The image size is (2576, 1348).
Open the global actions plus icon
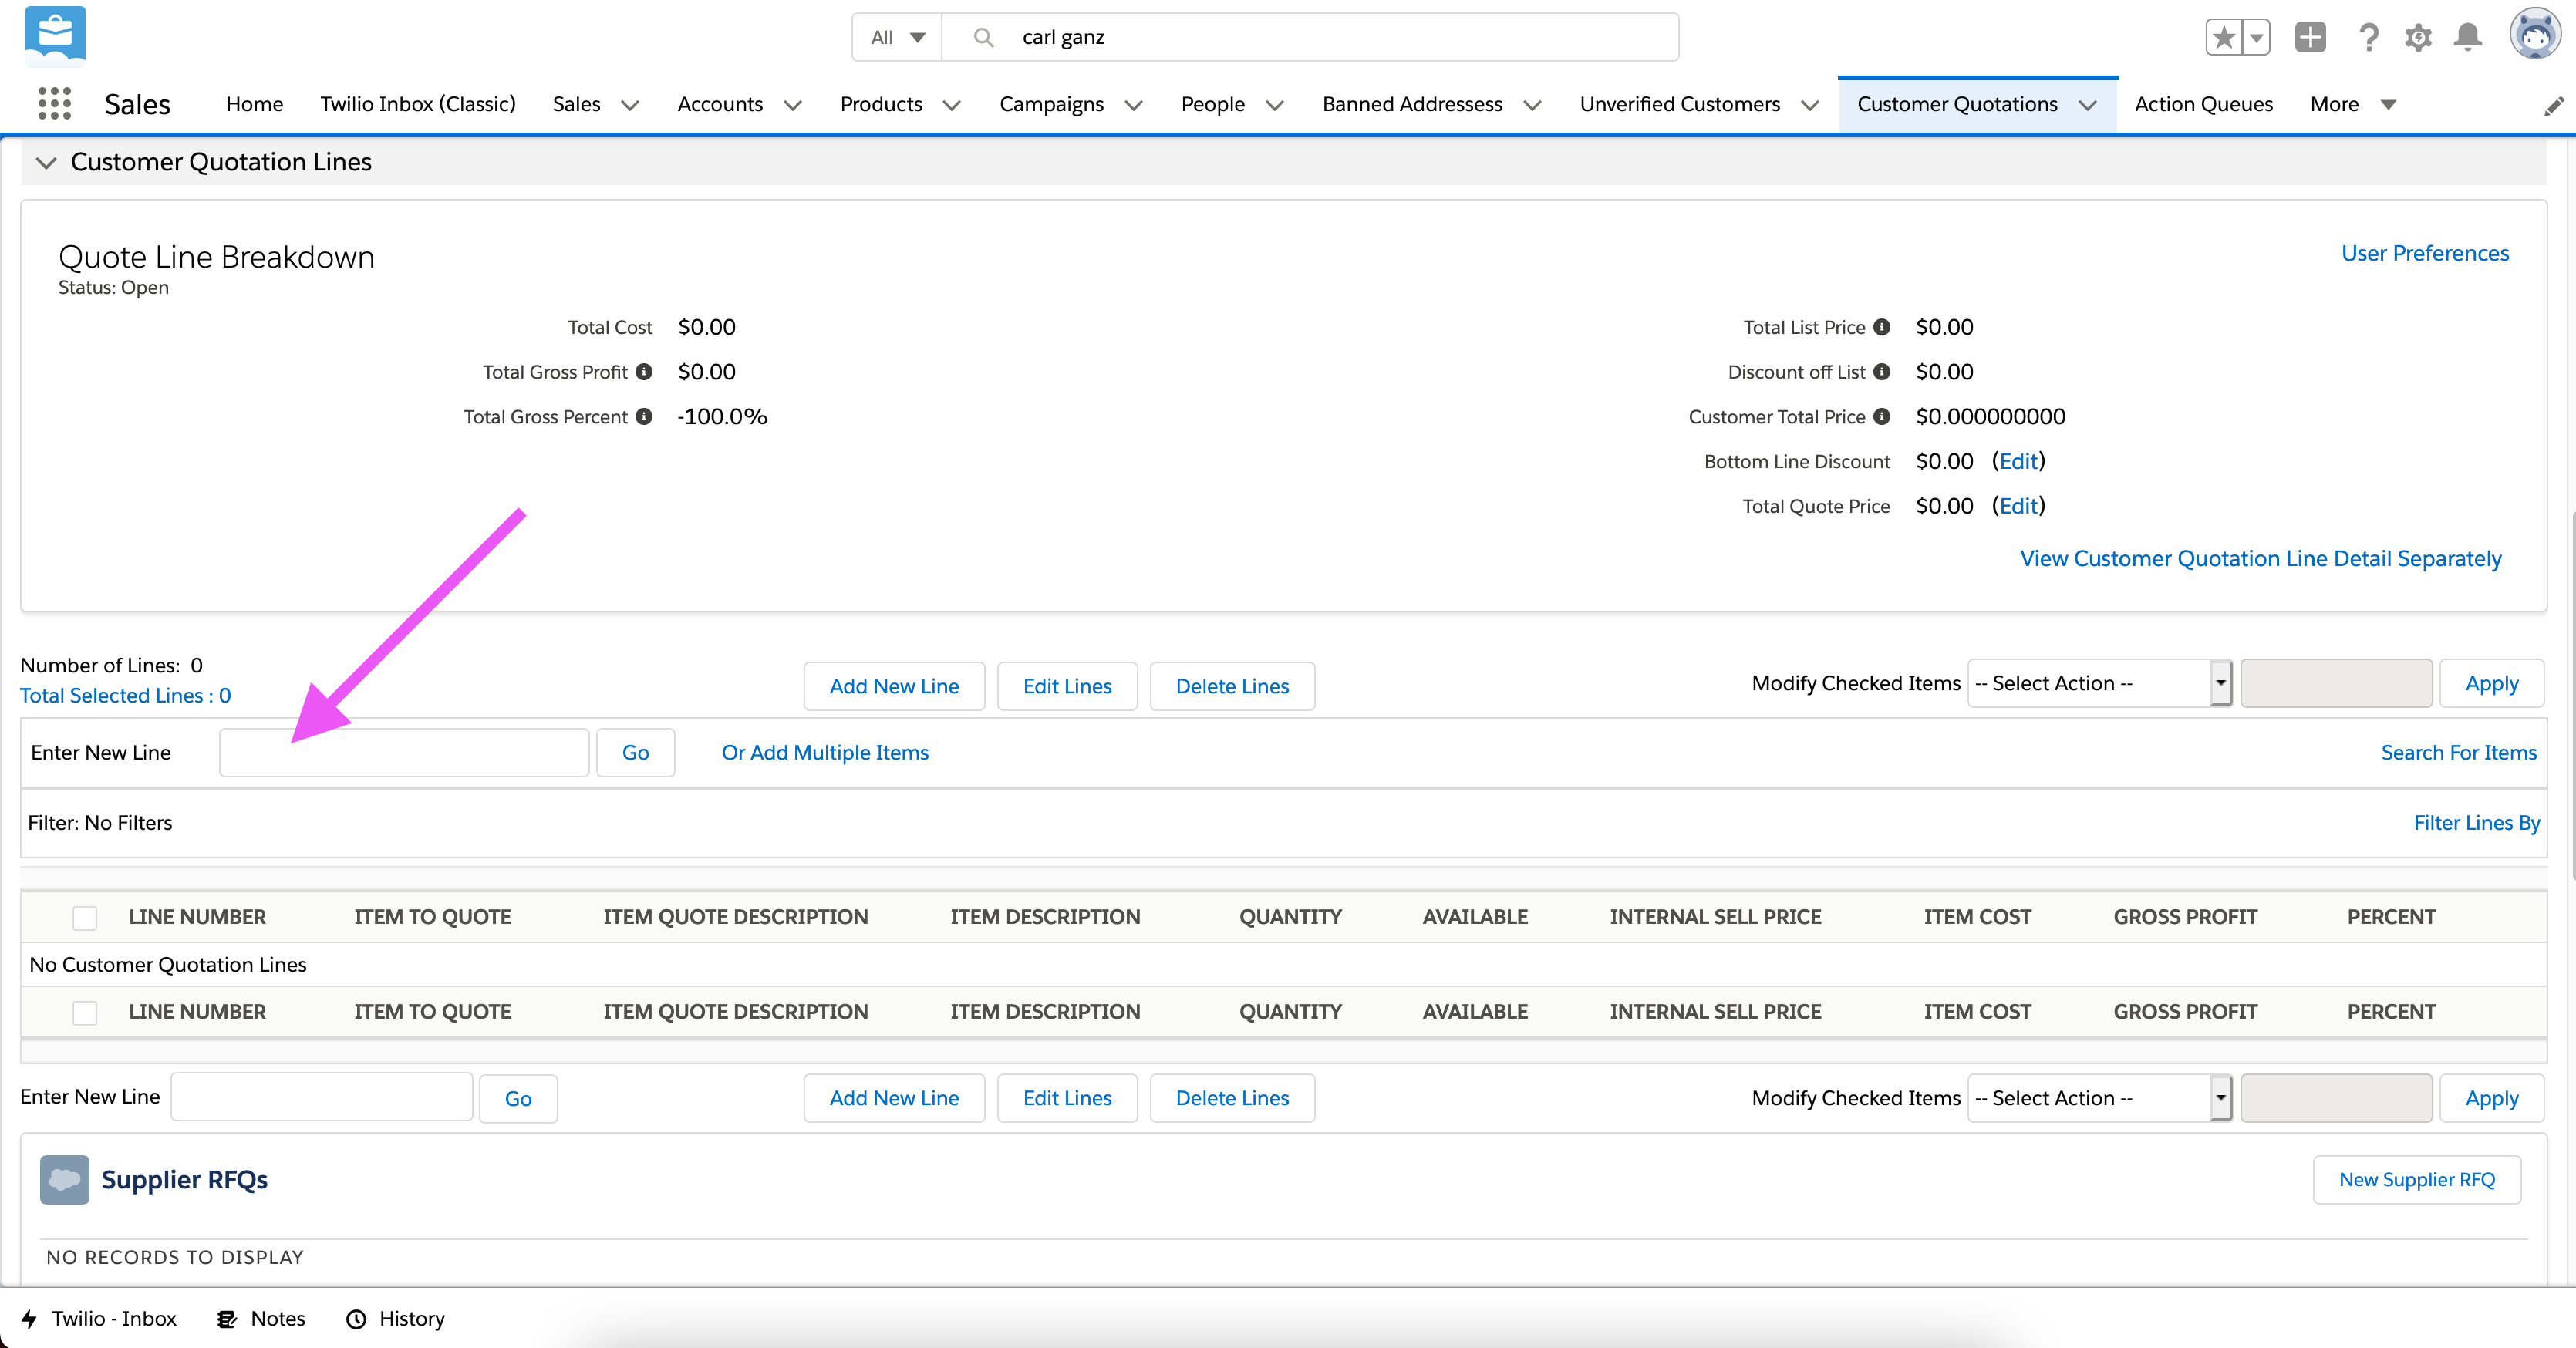tap(2310, 37)
